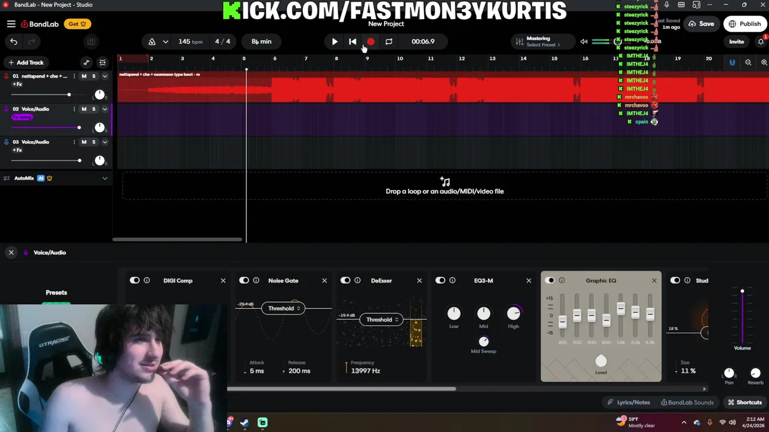Open the options menu for track 02

tap(74, 109)
